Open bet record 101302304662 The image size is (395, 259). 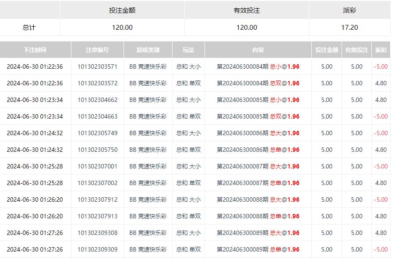(x=97, y=100)
